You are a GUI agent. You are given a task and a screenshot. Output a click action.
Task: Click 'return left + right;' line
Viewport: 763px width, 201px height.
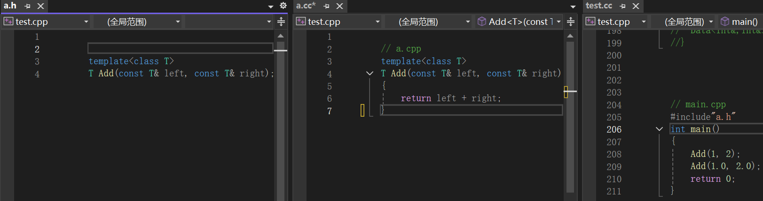451,98
